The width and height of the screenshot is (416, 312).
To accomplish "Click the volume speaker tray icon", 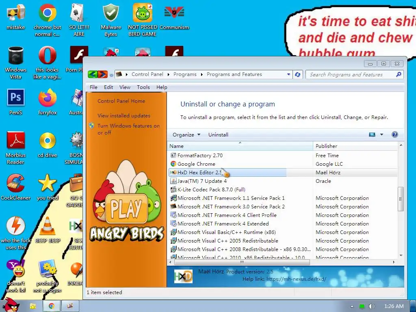I will tap(372, 306).
